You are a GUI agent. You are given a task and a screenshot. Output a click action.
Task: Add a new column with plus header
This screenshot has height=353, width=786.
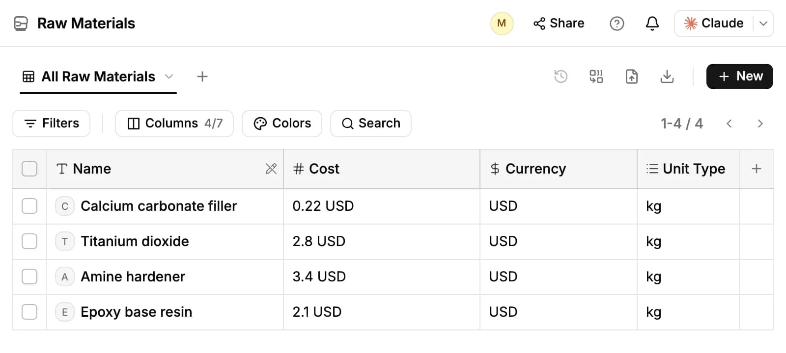click(x=756, y=169)
